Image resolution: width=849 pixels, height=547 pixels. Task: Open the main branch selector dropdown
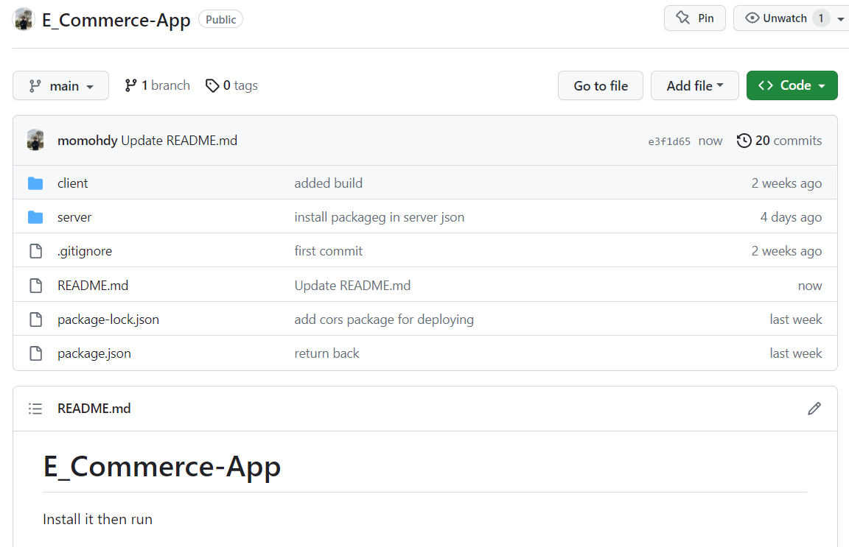click(x=60, y=86)
